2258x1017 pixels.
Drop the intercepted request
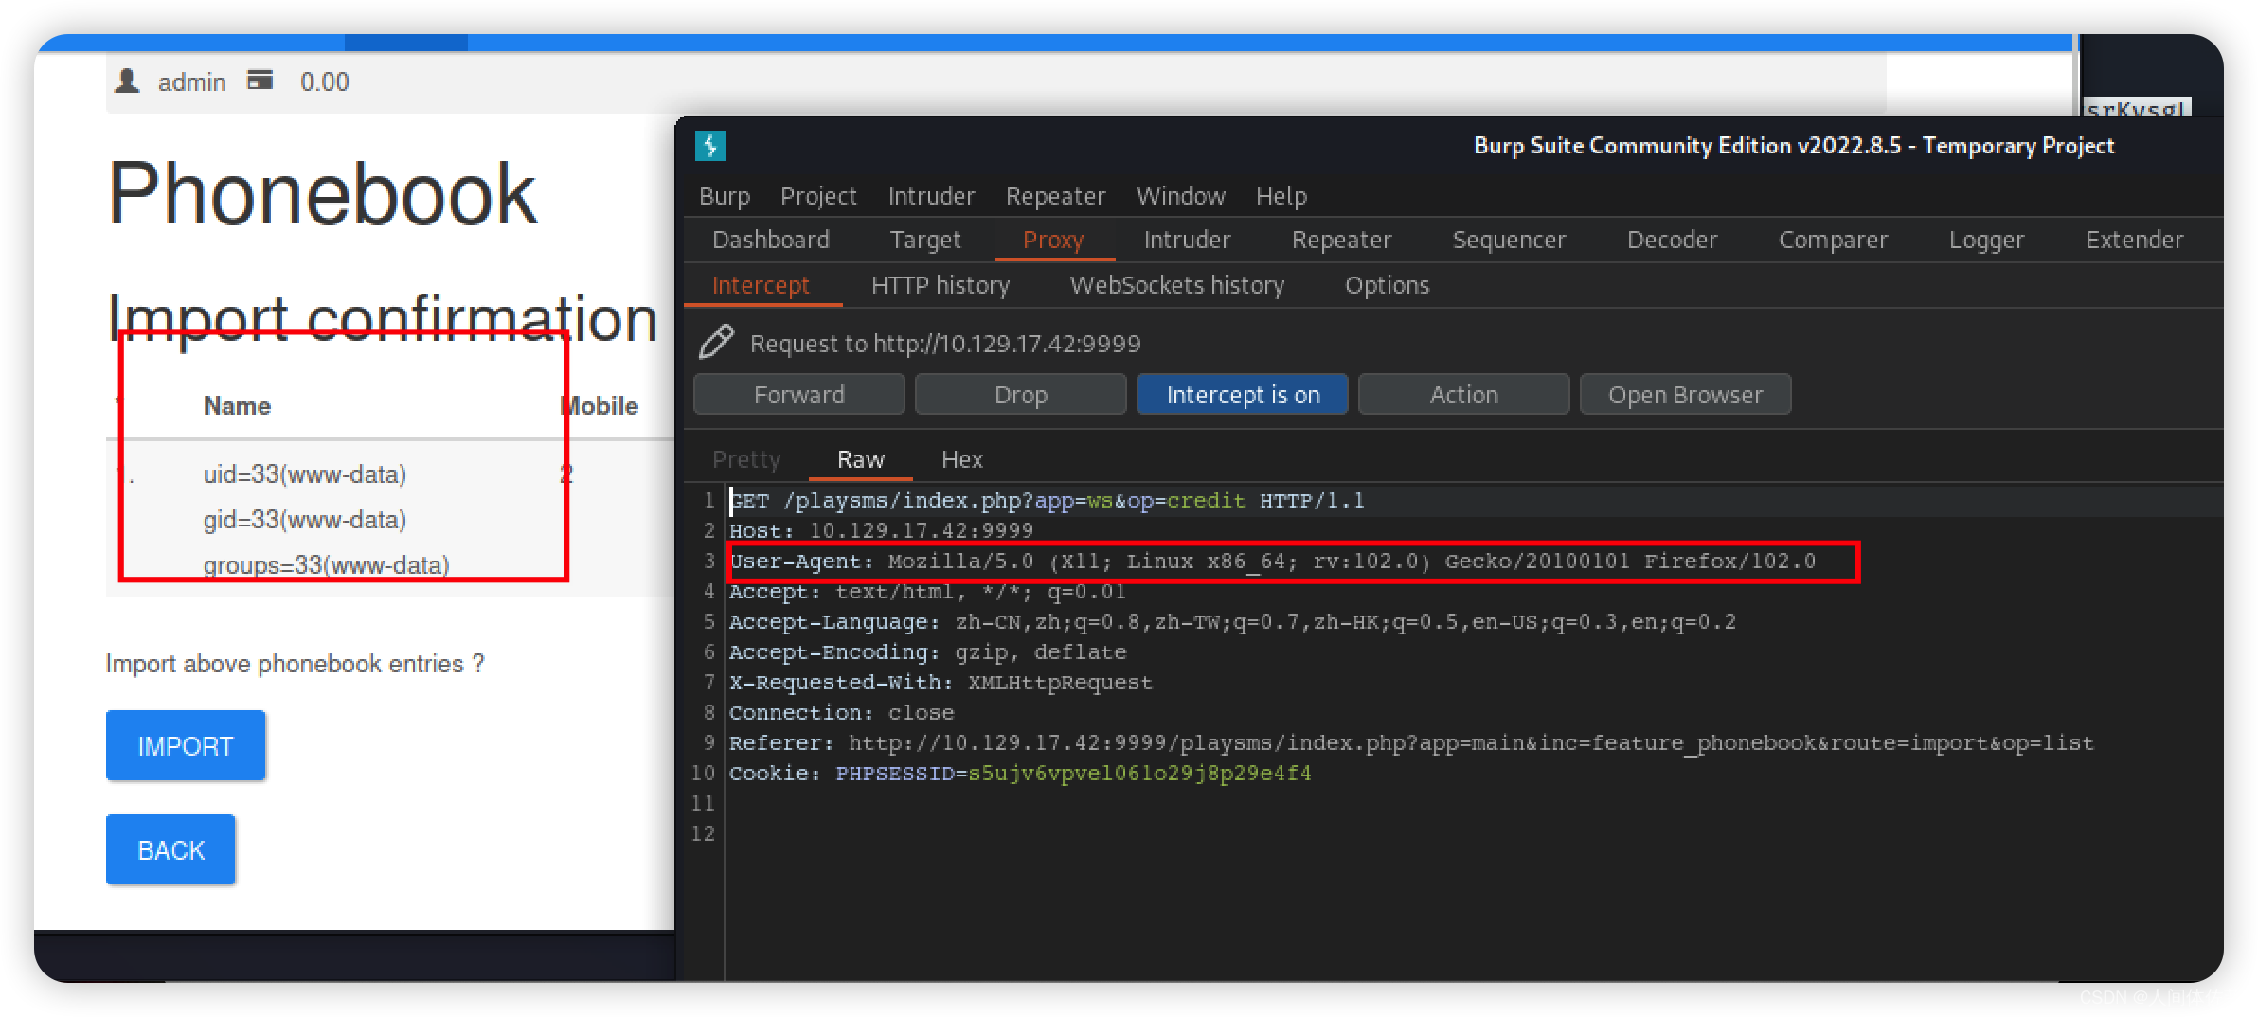click(1021, 394)
